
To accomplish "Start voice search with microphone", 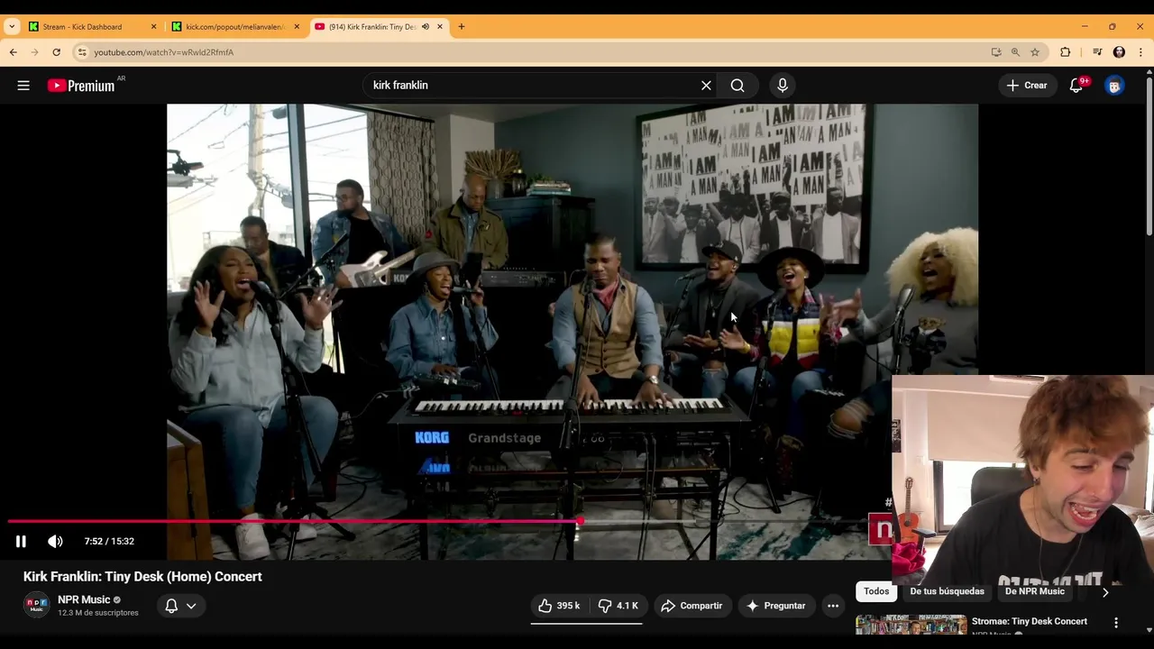I will (x=783, y=86).
